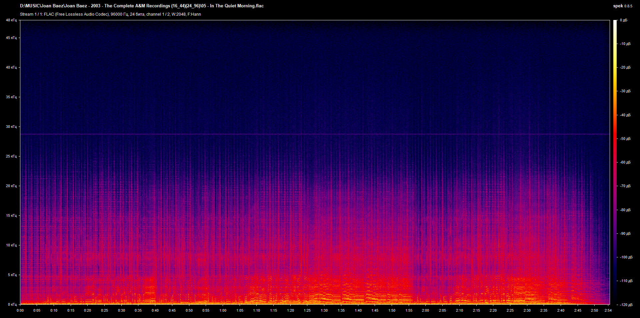640x318 pixels.
Task: Click the -30 дБ level scale label
Action: pos(625,91)
